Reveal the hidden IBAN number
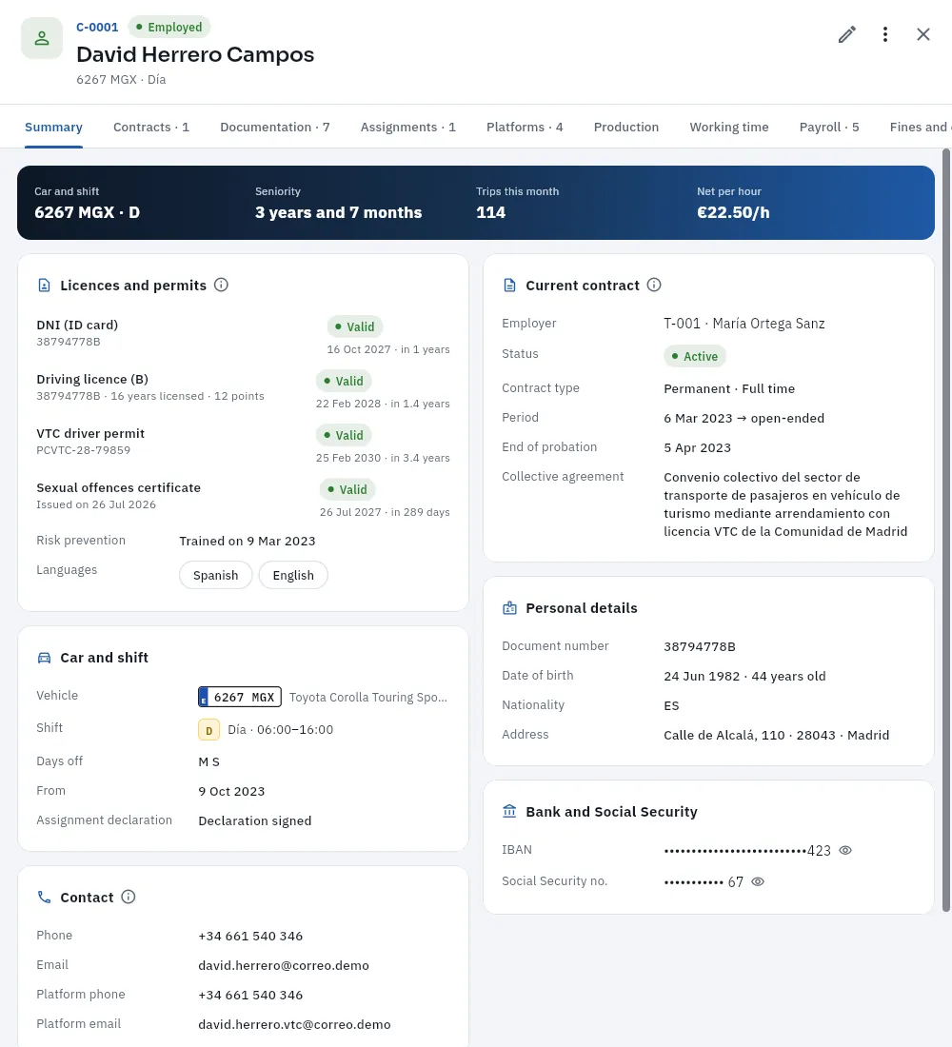 coord(845,851)
